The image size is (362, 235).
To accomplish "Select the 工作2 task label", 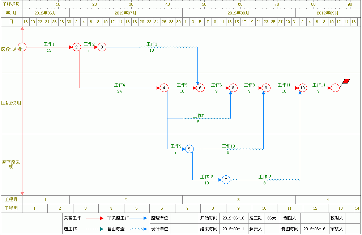I will click(x=89, y=44).
